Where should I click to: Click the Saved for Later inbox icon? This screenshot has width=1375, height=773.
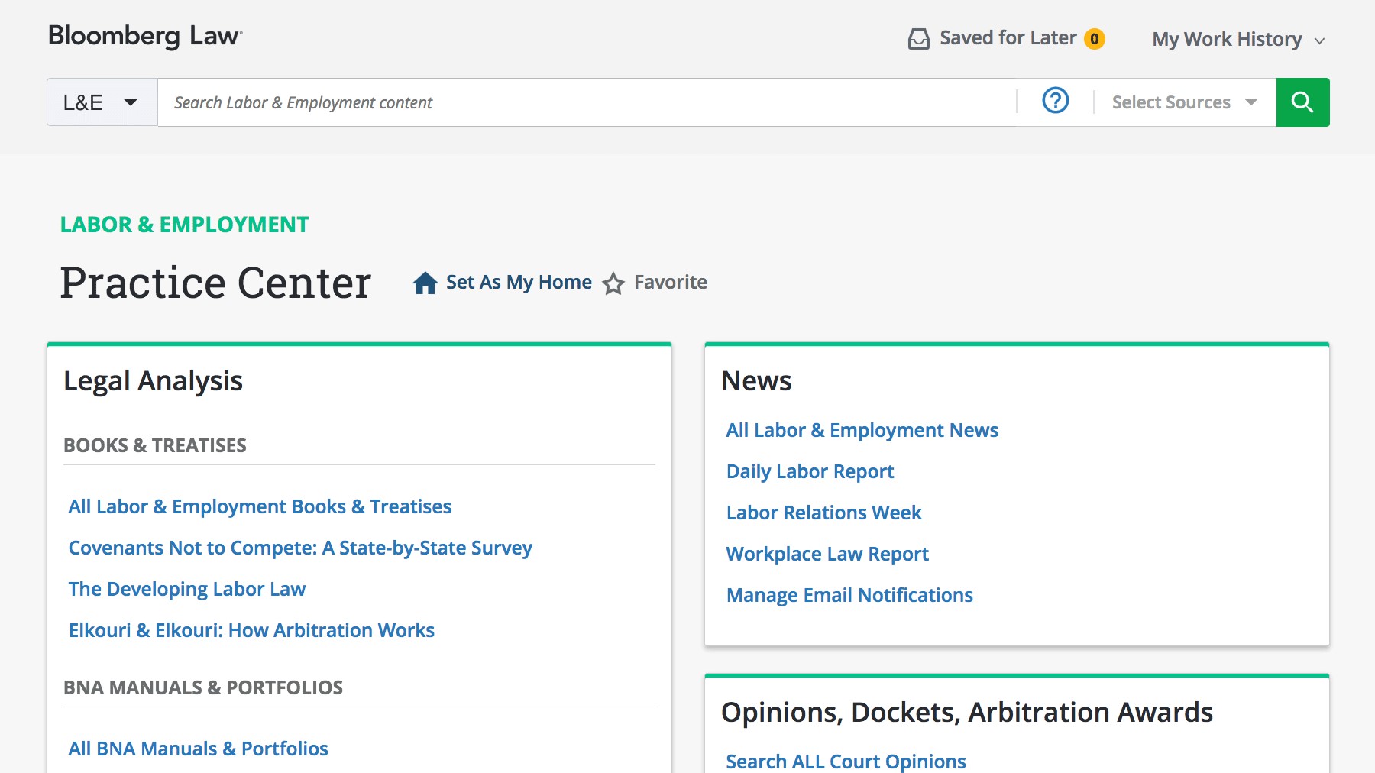(x=919, y=39)
